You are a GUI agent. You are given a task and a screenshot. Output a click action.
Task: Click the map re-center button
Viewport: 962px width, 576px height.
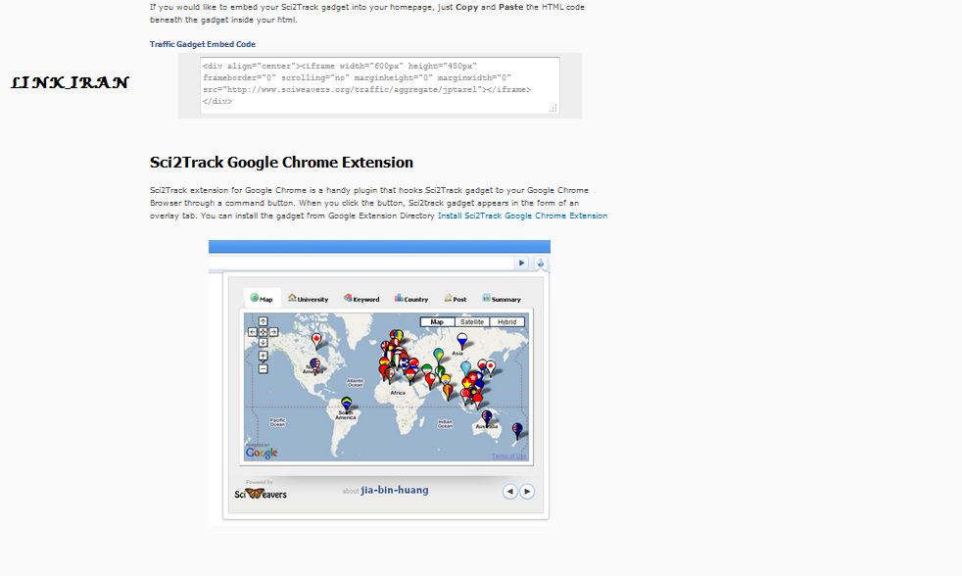[264, 332]
